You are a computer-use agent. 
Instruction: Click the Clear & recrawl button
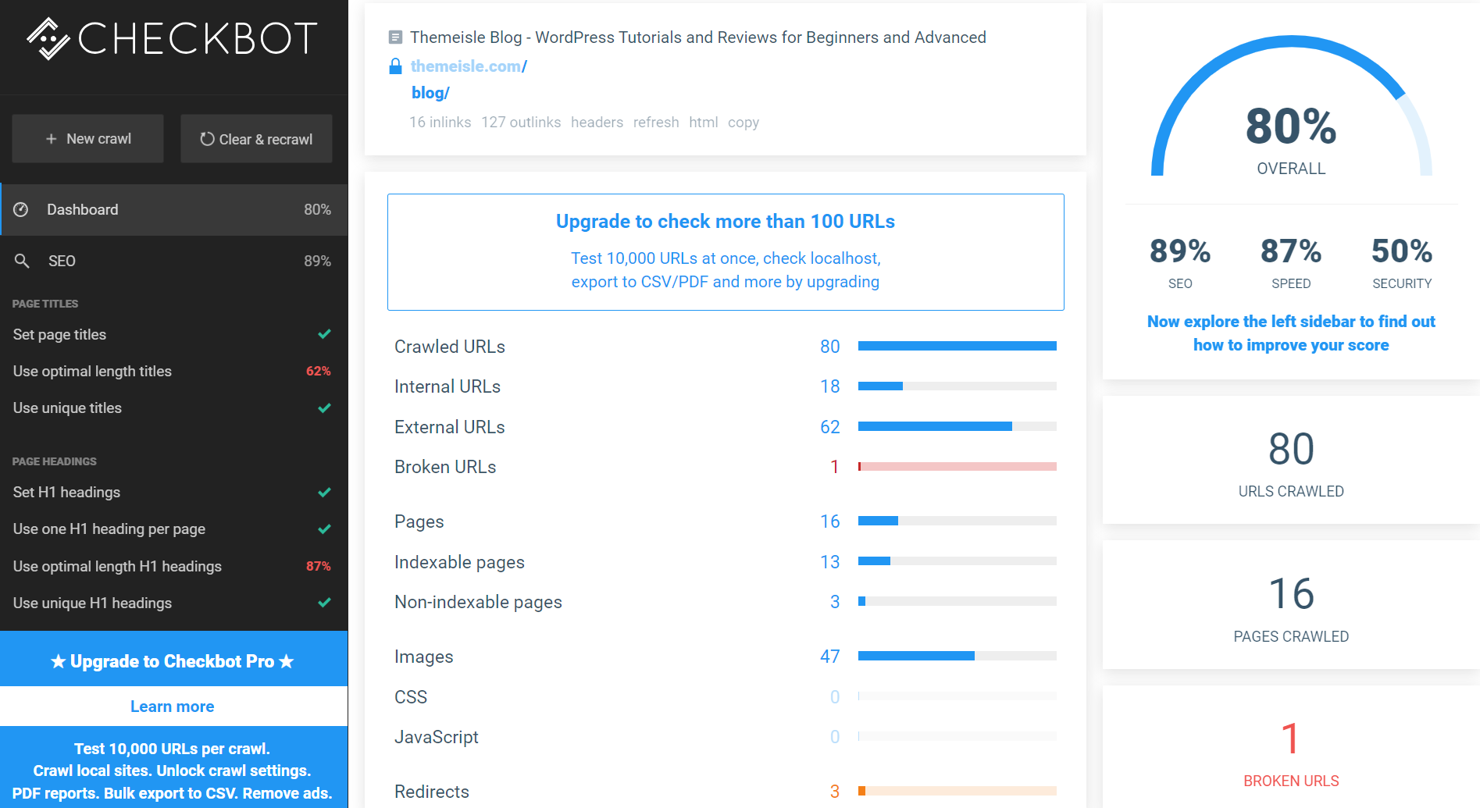coord(255,138)
